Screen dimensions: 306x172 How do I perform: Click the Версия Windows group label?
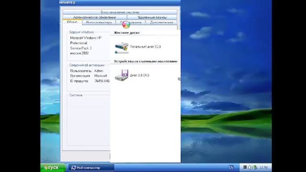[x=82, y=32]
